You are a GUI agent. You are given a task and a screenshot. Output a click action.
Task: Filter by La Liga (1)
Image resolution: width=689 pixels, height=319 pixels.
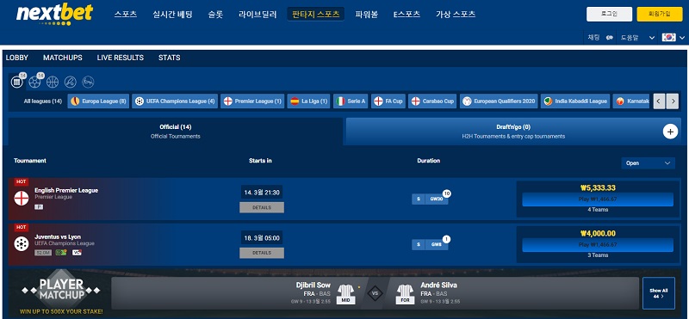[x=309, y=101]
